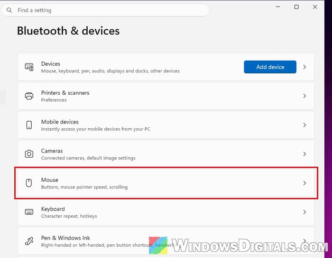Click the Pen & Windows Ink pen icon
Image resolution: width=332 pixels, height=258 pixels.
[x=29, y=241]
